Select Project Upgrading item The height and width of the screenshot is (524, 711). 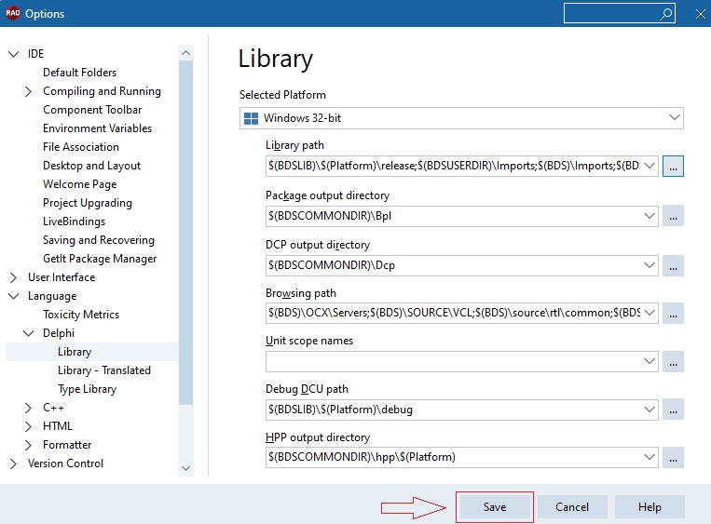pyautogui.click(x=88, y=203)
